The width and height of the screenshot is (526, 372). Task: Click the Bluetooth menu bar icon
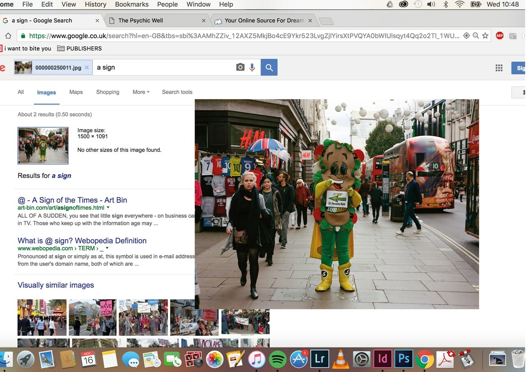445,5
